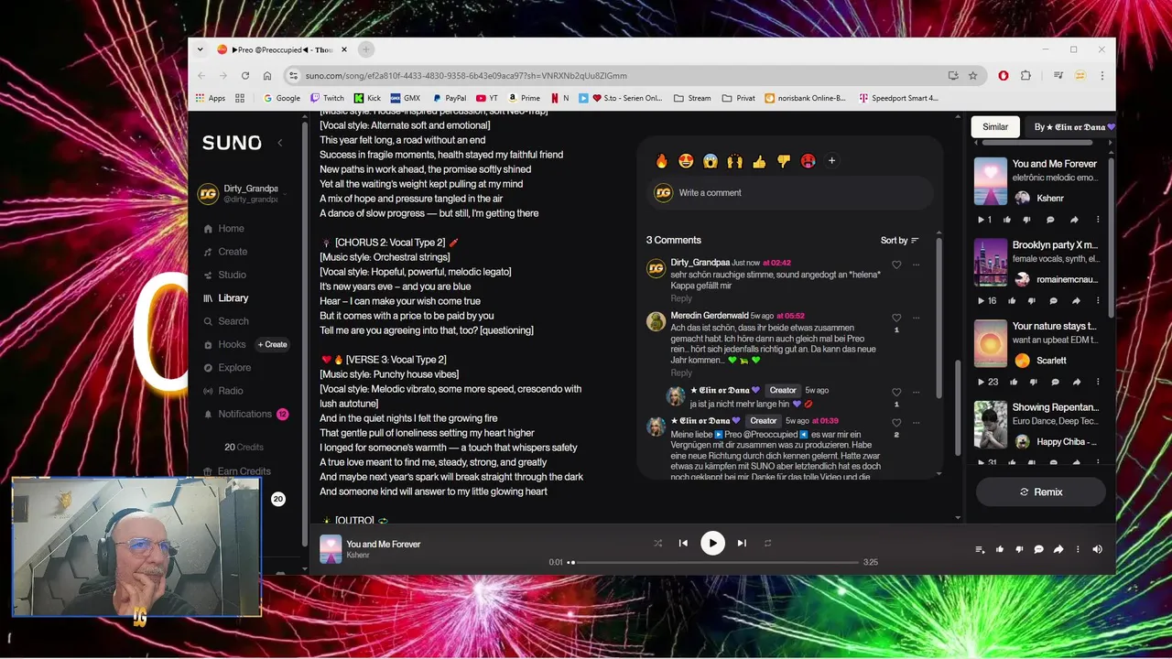This screenshot has width=1172, height=659.
Task: Add heart-eyes emoji reaction
Action: pos(686,161)
